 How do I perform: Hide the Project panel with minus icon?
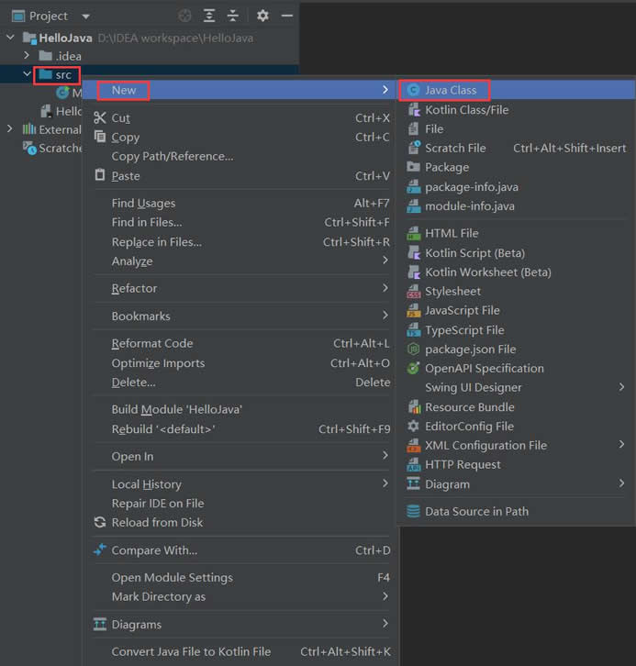tap(287, 16)
